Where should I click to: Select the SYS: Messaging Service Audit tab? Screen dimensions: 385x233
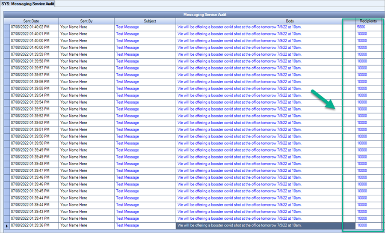pyautogui.click(x=28, y=3)
